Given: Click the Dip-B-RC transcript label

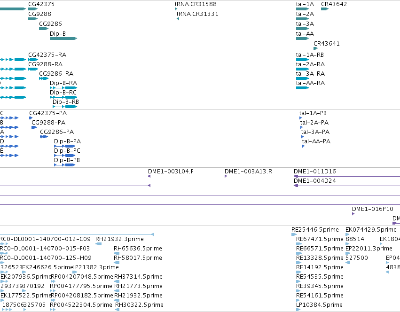Looking at the screenshot, I should [63, 93].
